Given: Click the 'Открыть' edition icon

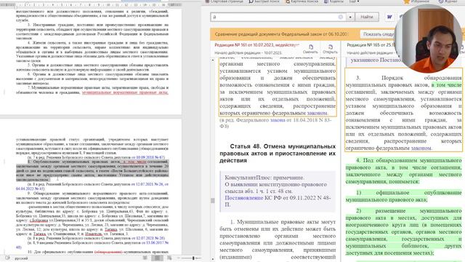Looking at the screenshot, I should 330,49.
